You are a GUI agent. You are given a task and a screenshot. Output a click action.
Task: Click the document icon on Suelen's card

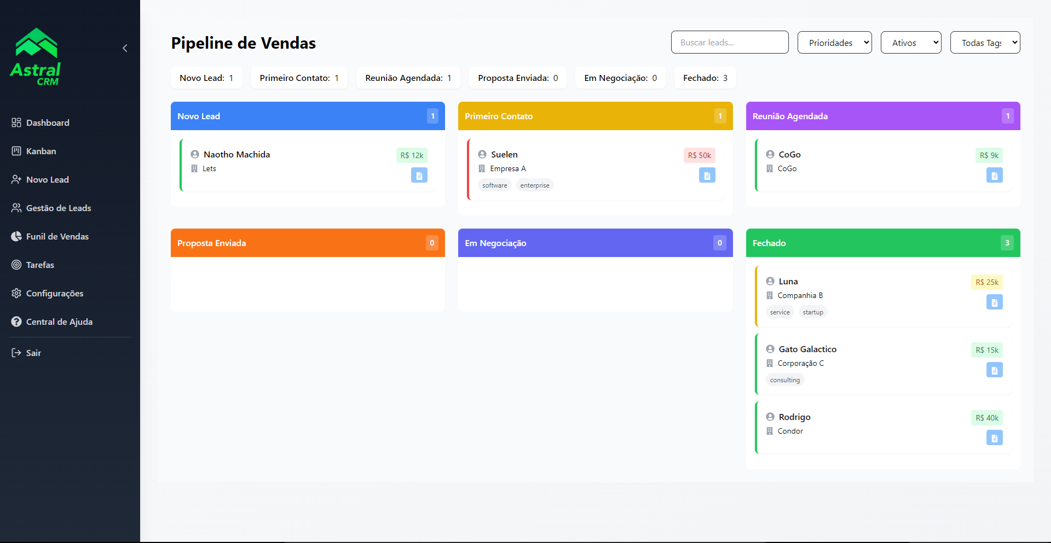(x=707, y=176)
